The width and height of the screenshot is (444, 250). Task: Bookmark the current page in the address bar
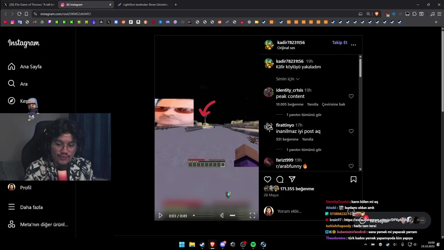pyautogui.click(x=26, y=14)
